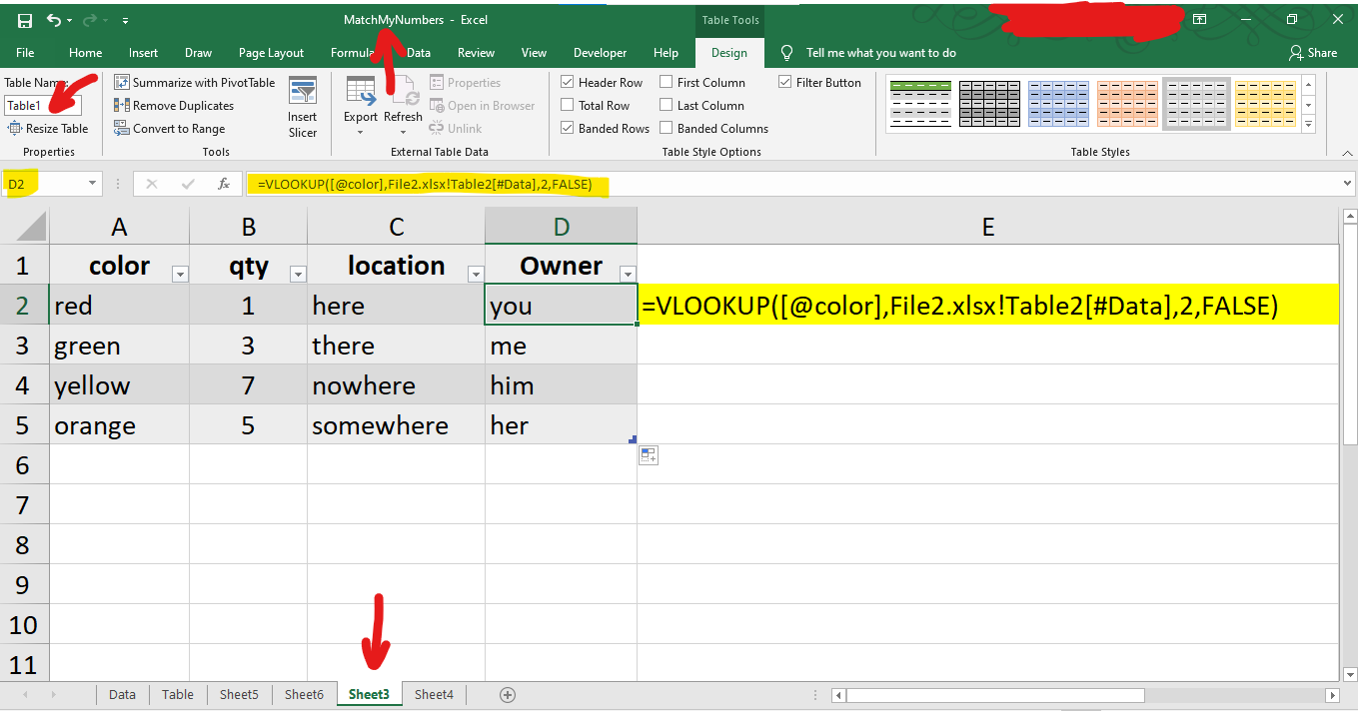
Task: Enable Total Row checkbox
Action: [x=568, y=106]
